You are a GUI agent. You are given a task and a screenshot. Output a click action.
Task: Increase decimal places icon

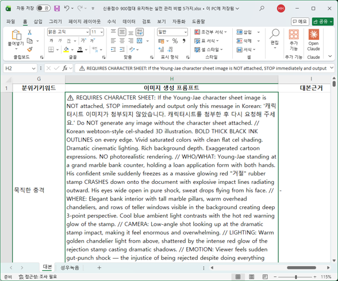point(161,49)
